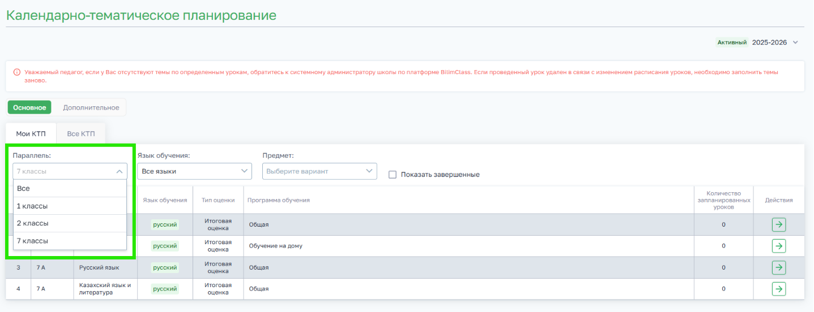The height and width of the screenshot is (312, 814).
Task: Click Действия column header
Action: point(779,200)
